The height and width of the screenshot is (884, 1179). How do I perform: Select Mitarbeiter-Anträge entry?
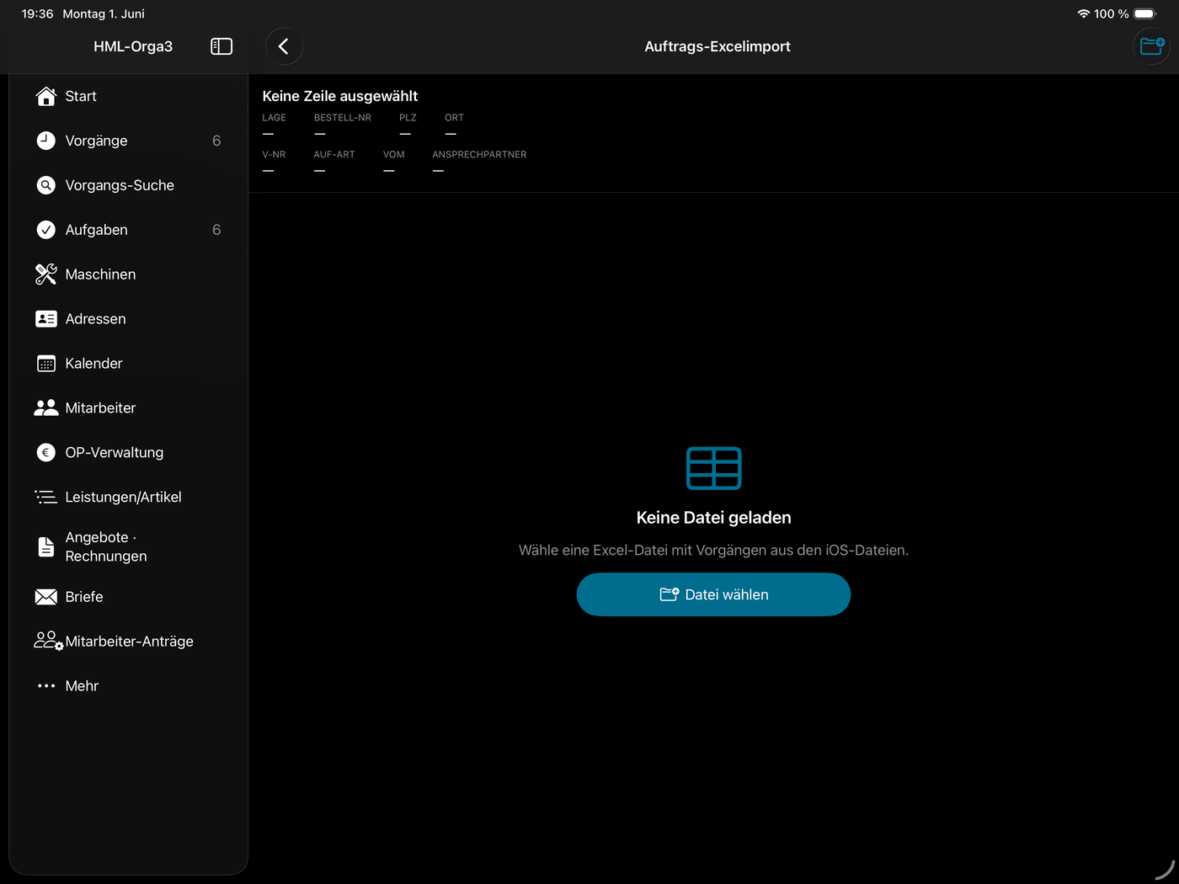(x=129, y=642)
